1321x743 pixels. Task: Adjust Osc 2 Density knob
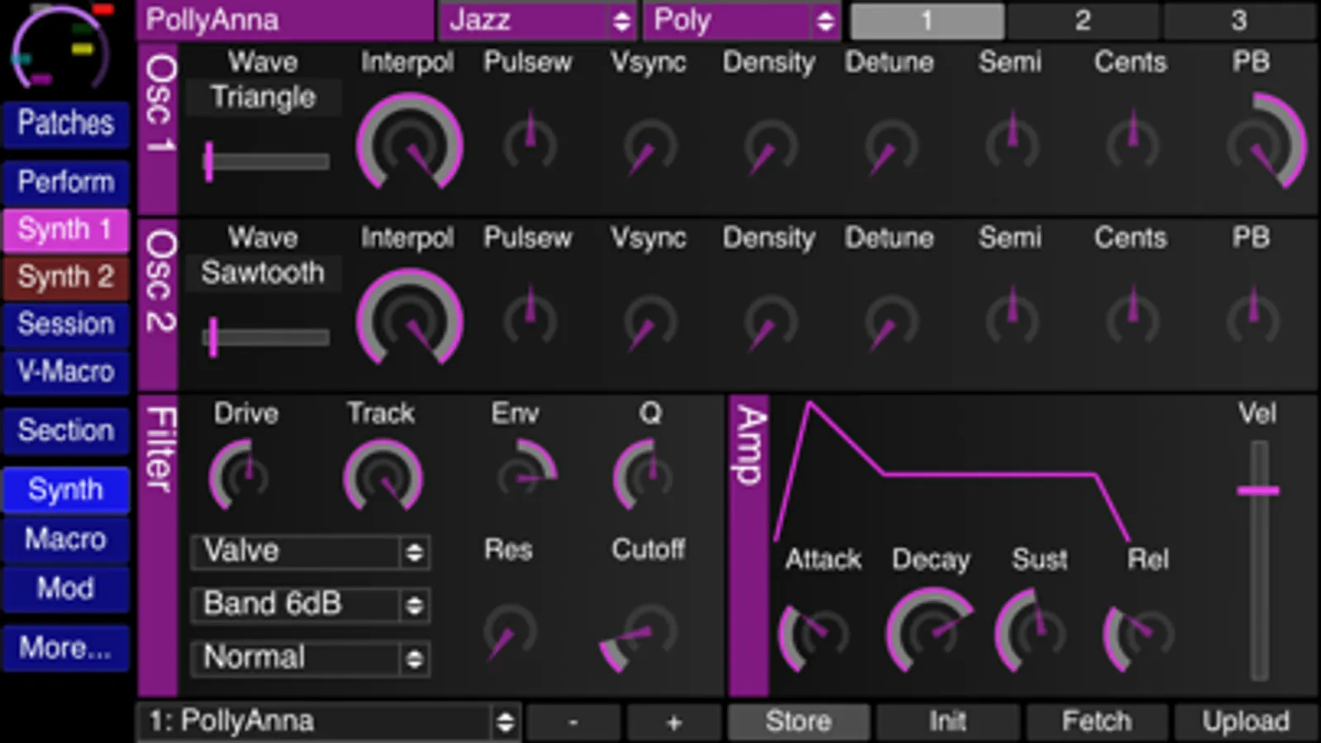(770, 323)
